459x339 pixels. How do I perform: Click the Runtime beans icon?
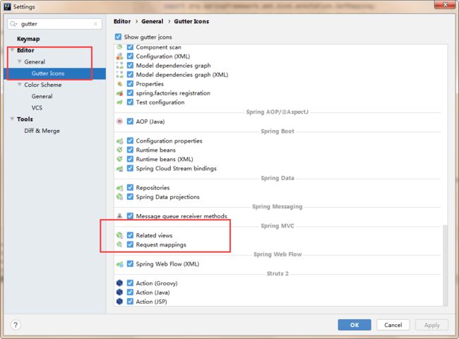coord(119,150)
